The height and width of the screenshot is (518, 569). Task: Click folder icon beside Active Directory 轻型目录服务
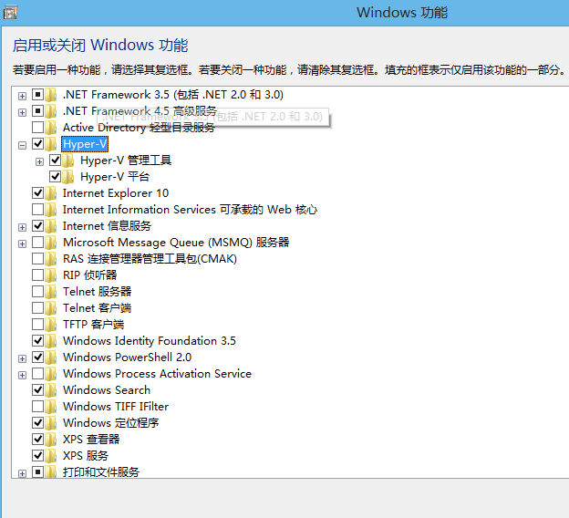click(x=51, y=128)
